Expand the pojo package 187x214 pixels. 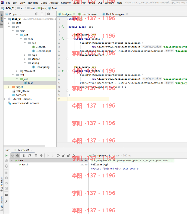click(25, 55)
